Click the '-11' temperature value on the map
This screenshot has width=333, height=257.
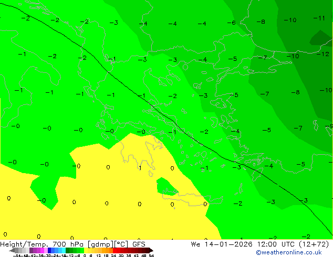pos(319,18)
